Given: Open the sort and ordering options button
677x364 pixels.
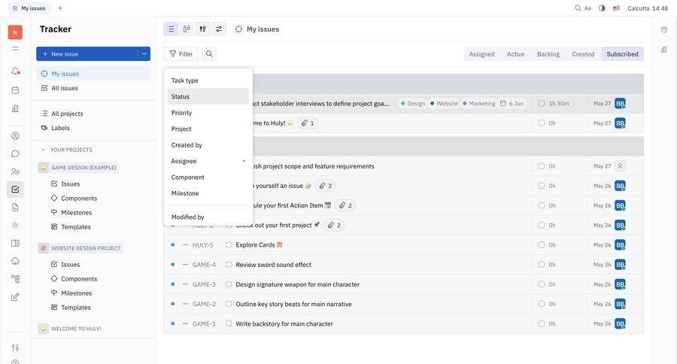Looking at the screenshot, I should click(202, 29).
